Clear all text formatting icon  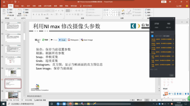point(62,11)
